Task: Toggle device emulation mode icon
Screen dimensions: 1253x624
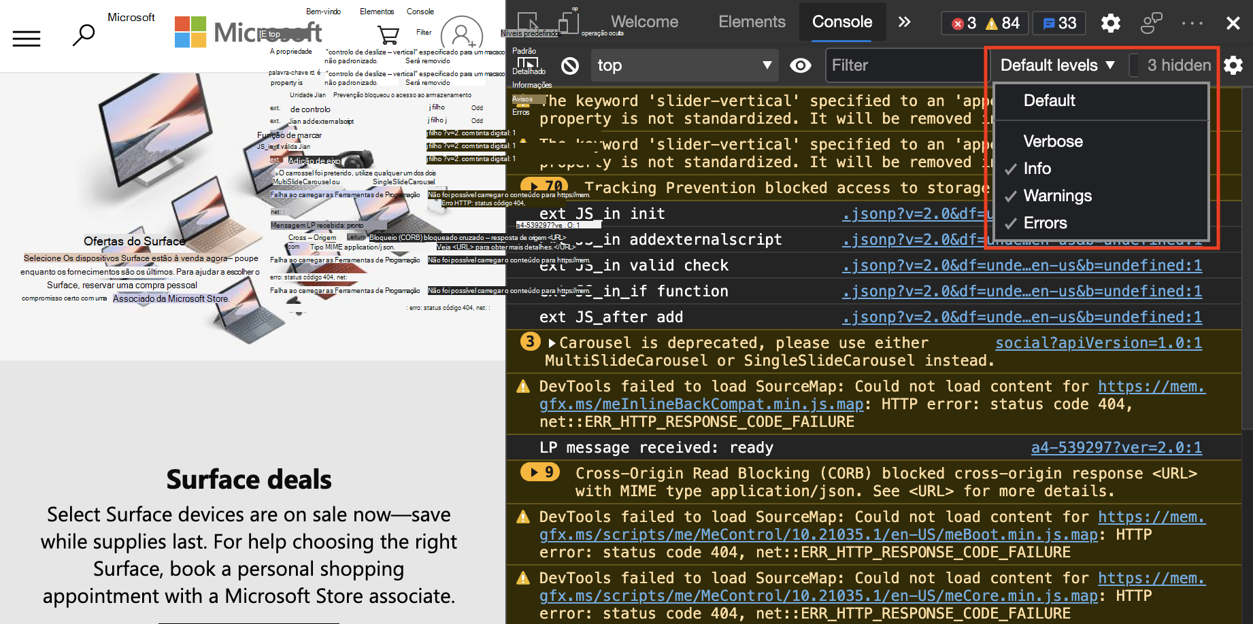Action: pyautogui.click(x=569, y=22)
